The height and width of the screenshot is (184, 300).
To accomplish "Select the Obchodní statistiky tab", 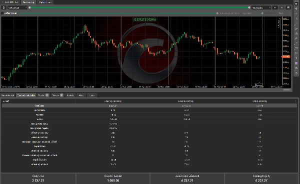I will (x=26, y=95).
